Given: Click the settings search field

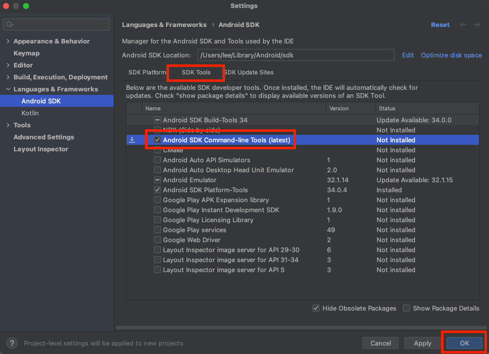Looking at the screenshot, I should [x=56, y=24].
